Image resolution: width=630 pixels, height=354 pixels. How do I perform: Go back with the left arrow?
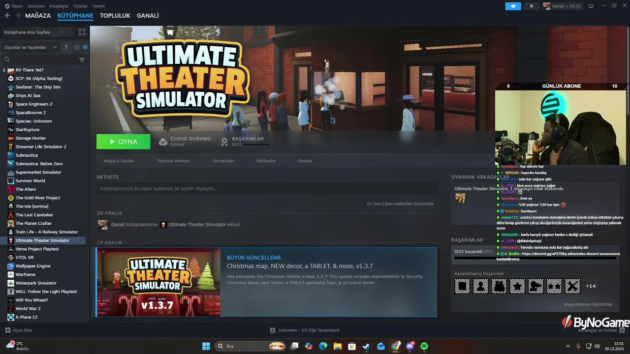[7, 16]
